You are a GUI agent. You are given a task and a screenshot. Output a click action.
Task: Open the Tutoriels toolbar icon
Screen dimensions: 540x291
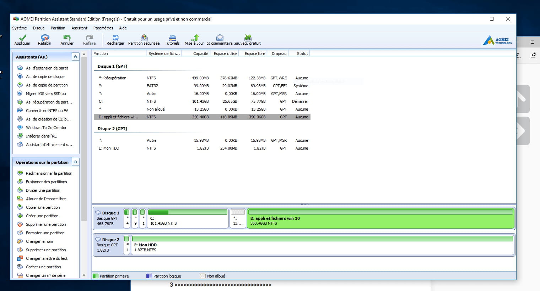click(172, 37)
